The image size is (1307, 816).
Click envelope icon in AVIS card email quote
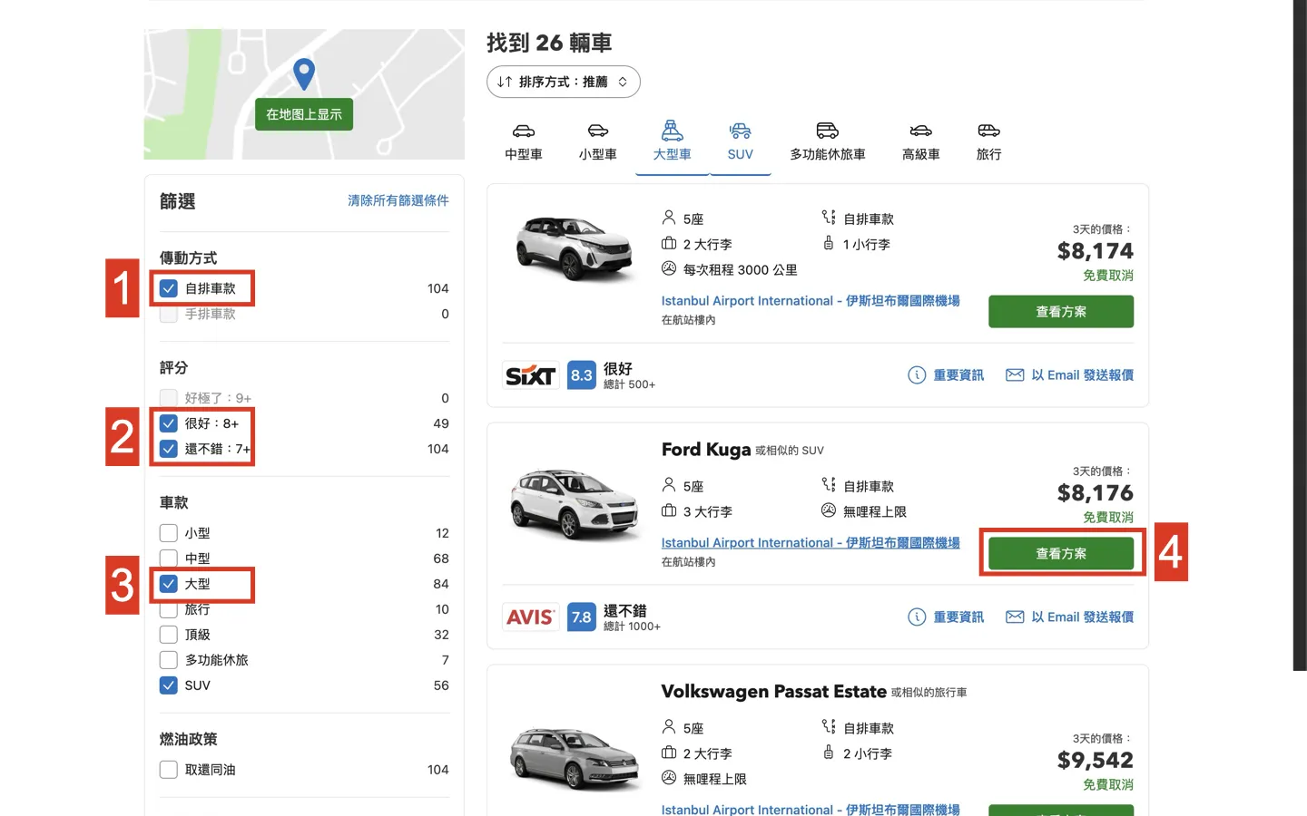[x=1015, y=617]
